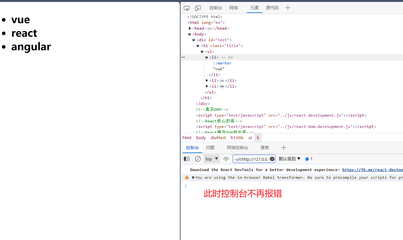Select the <!DOCTYPE html> row
Viewport: 403px width, 240px height.
[205, 17]
